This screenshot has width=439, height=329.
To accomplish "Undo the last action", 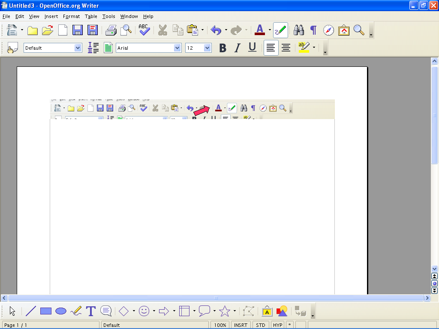I will [x=216, y=30].
